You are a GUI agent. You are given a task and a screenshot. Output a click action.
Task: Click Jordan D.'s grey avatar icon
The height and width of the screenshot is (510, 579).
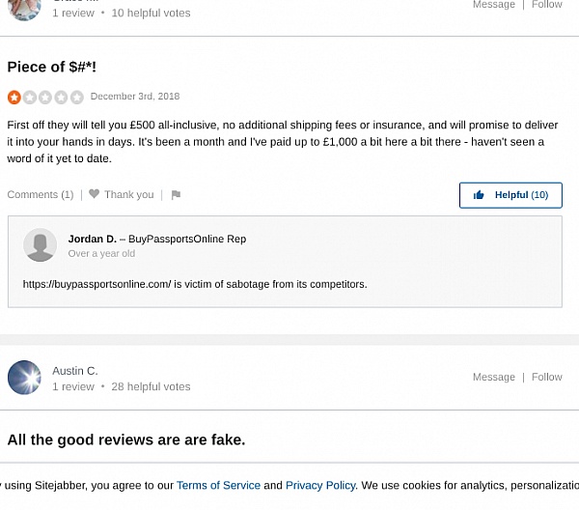click(40, 245)
